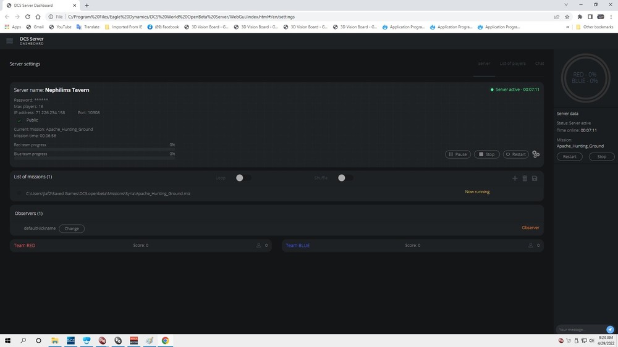Open Chrome three-dot menu
Screen dimensions: 618x347
point(611,17)
